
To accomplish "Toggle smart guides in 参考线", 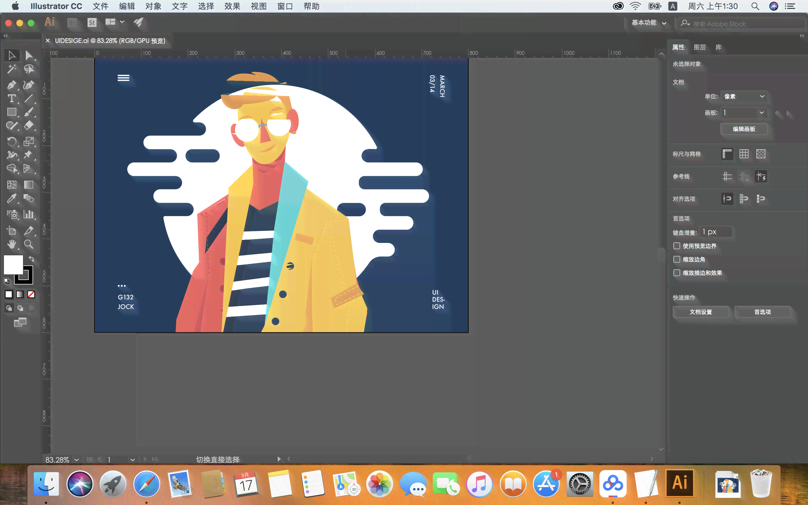I will click(x=761, y=176).
